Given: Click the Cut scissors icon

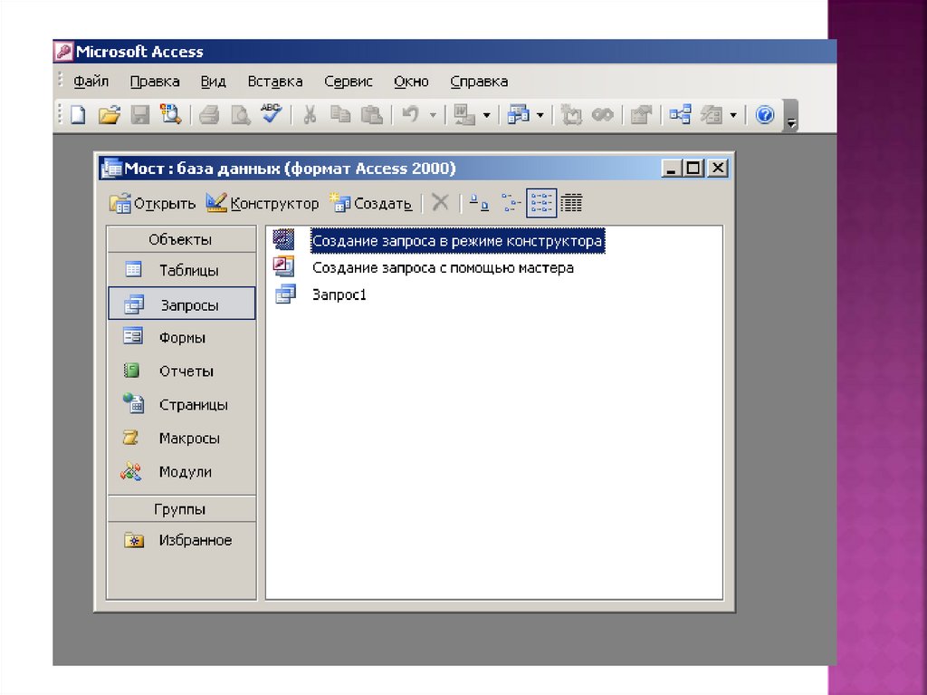Looking at the screenshot, I should pos(310,114).
